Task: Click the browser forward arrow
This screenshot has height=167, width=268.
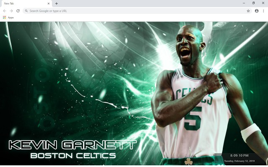Action: (x=11, y=11)
